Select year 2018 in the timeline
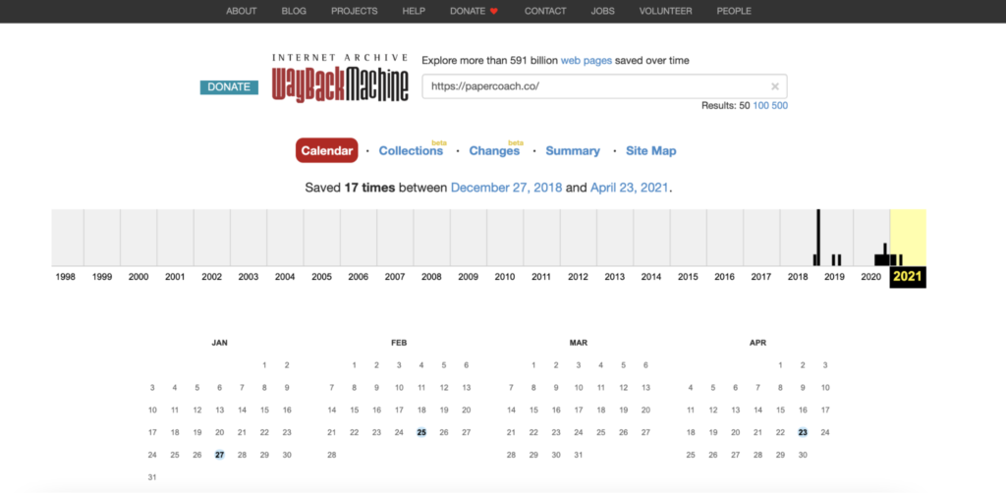1006x493 pixels. coord(798,277)
